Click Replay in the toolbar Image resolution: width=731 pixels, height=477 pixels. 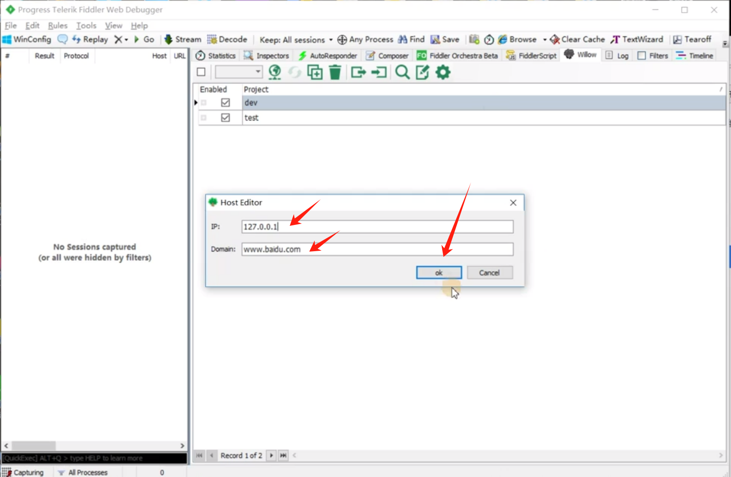pos(90,40)
